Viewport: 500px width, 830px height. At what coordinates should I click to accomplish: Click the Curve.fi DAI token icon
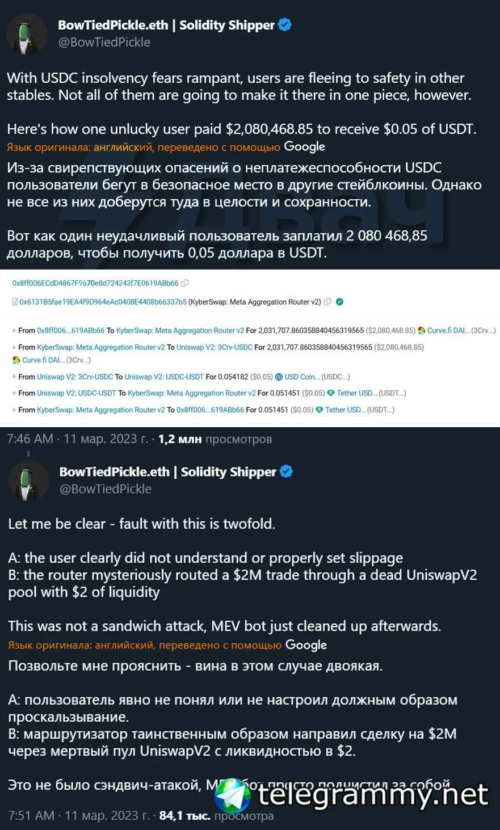coord(421,331)
